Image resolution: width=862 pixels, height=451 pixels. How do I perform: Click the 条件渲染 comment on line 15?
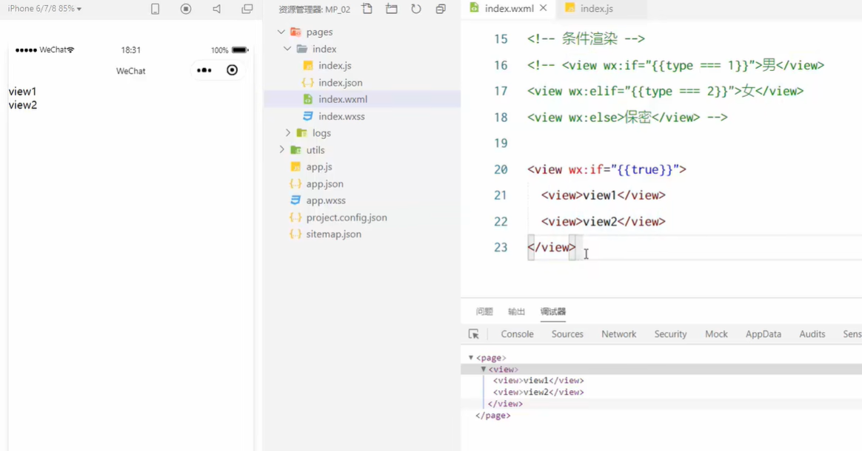pos(586,39)
